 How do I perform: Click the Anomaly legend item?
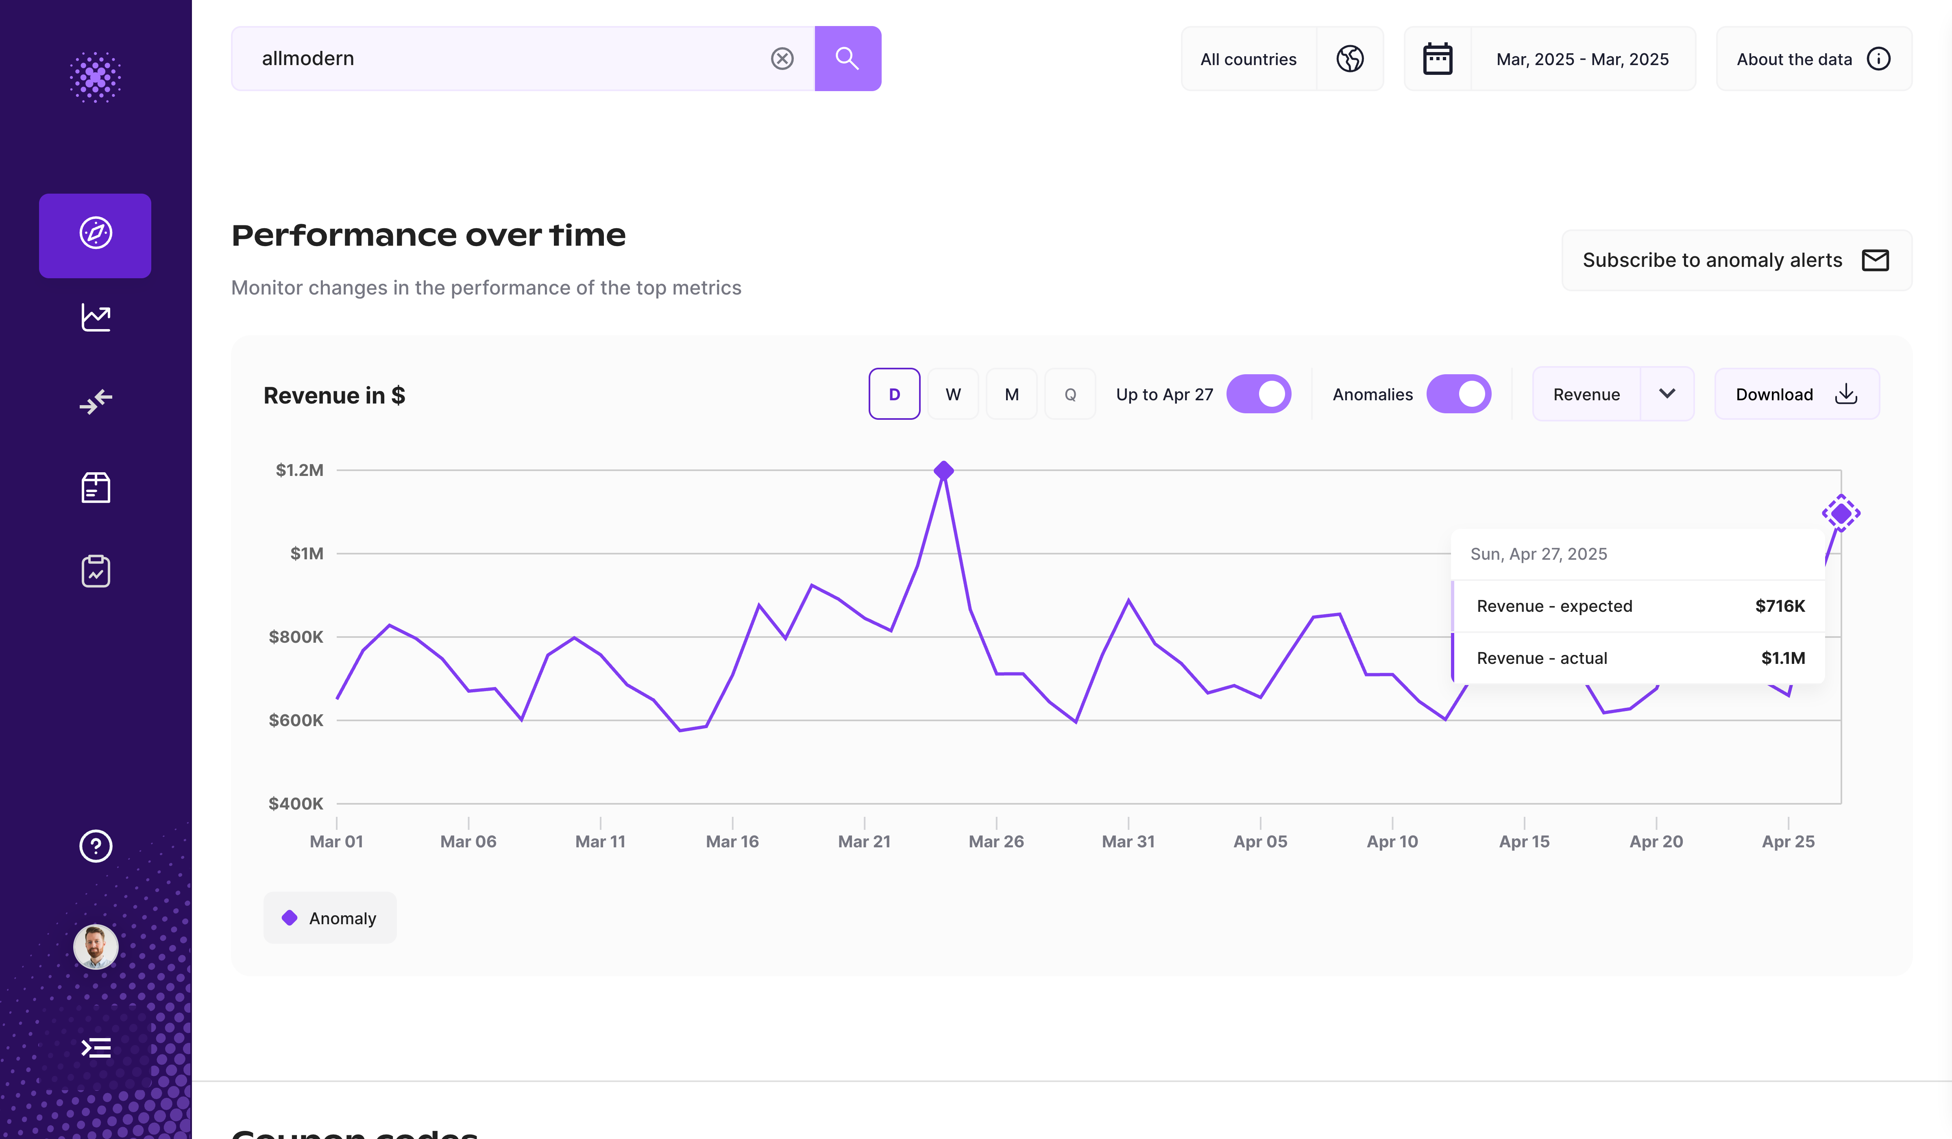tap(330, 918)
